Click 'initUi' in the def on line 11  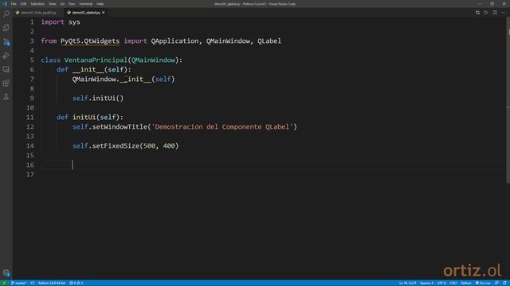84,118
